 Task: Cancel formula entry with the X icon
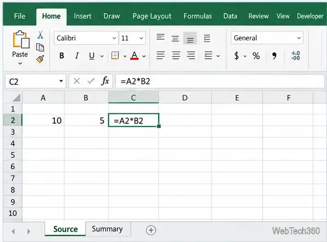(77, 81)
